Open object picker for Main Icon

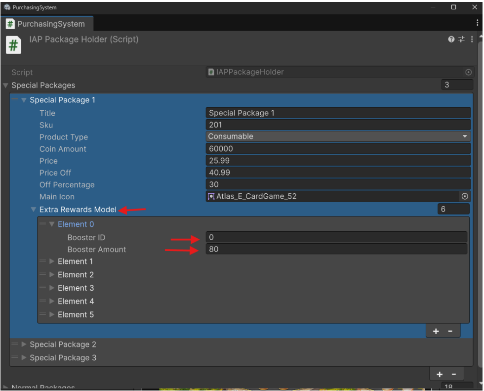(465, 196)
